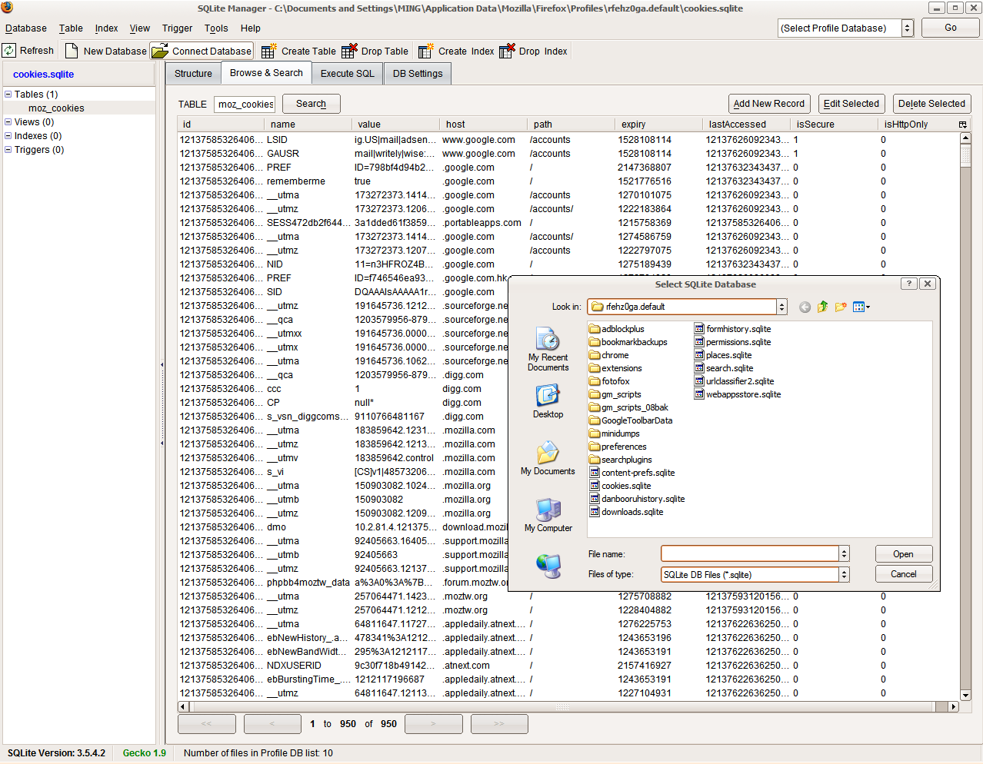Select the preferences folder in dialog
983x764 pixels.
click(618, 447)
